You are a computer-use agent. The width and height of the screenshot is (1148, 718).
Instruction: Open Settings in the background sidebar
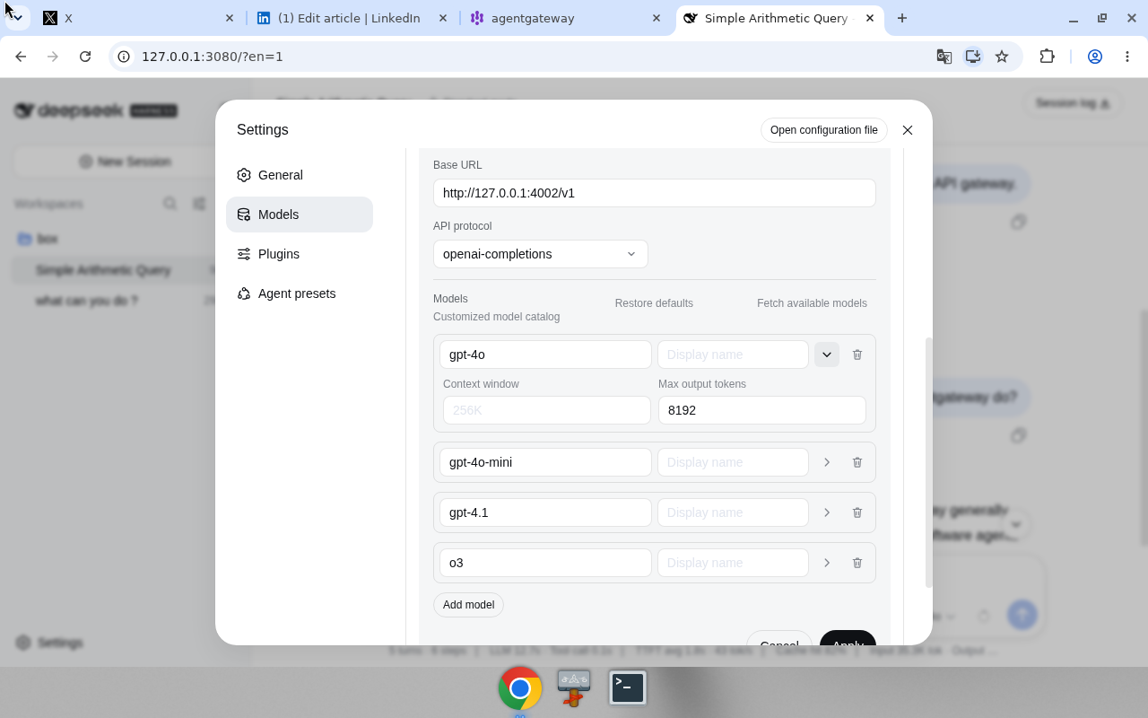tap(50, 643)
